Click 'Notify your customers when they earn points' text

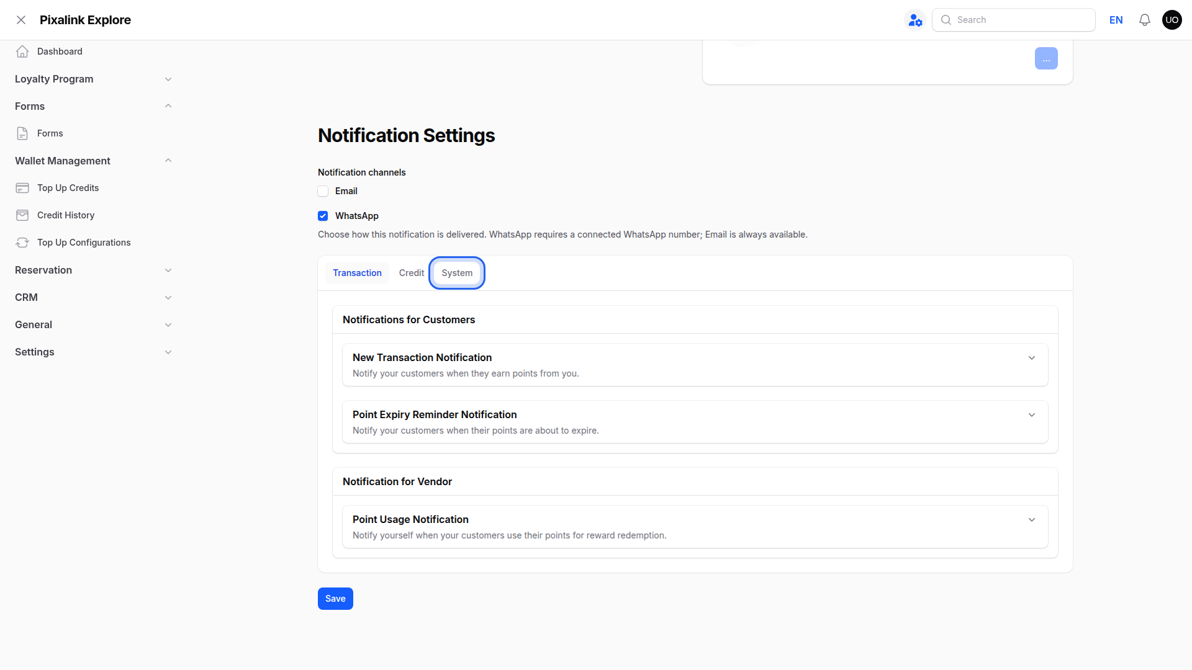click(x=466, y=373)
